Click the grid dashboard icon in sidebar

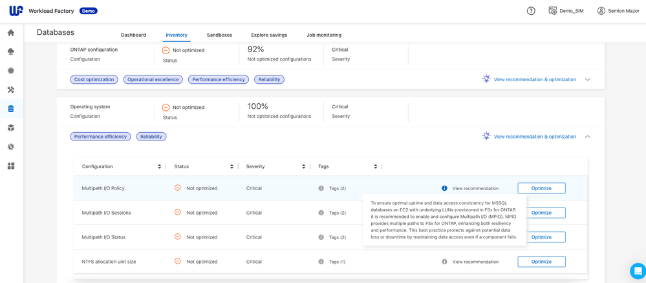click(x=11, y=166)
